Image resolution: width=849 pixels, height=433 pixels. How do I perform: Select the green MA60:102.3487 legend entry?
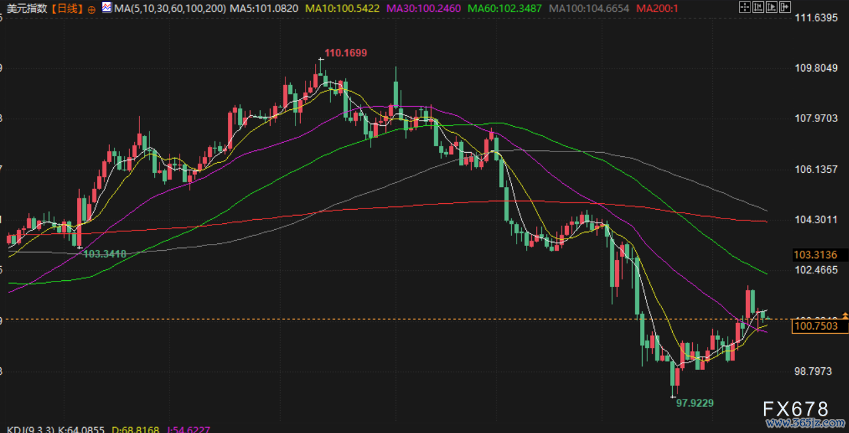point(505,9)
